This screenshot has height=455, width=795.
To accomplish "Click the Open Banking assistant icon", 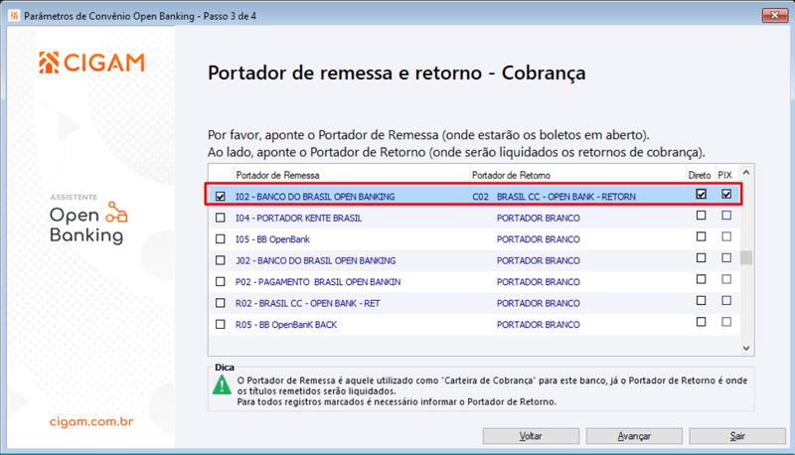I will coord(116,213).
